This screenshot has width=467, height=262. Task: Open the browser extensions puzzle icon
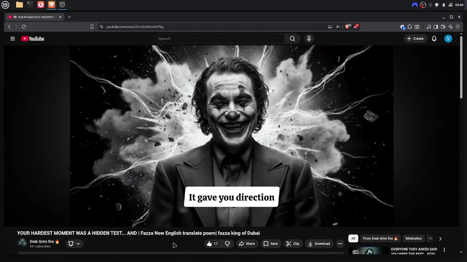(410, 27)
